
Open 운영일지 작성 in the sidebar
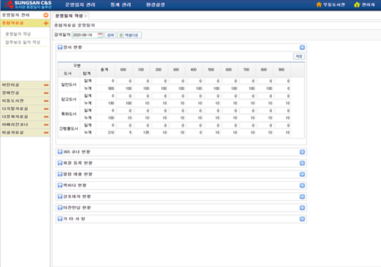click(x=18, y=34)
